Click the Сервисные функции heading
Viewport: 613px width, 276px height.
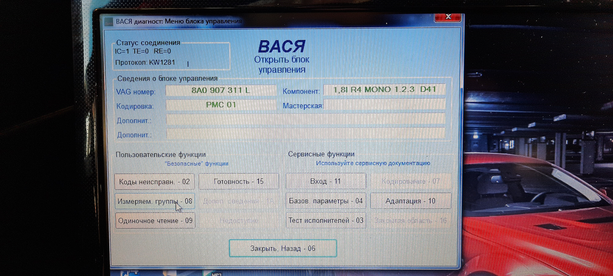tap(321, 154)
